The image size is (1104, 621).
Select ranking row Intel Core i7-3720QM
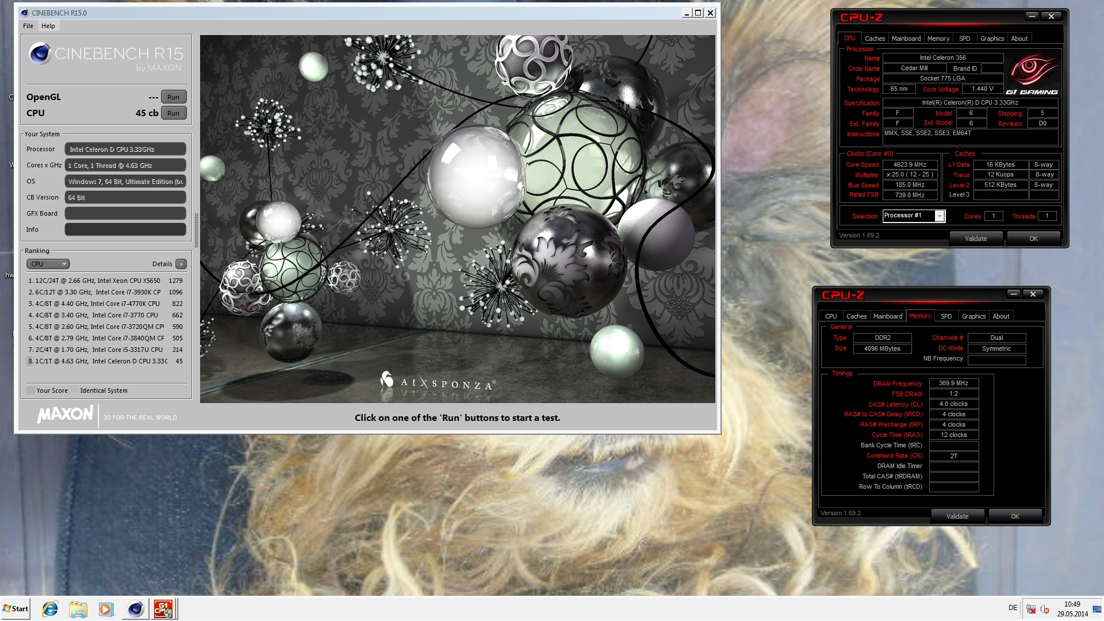pos(106,327)
